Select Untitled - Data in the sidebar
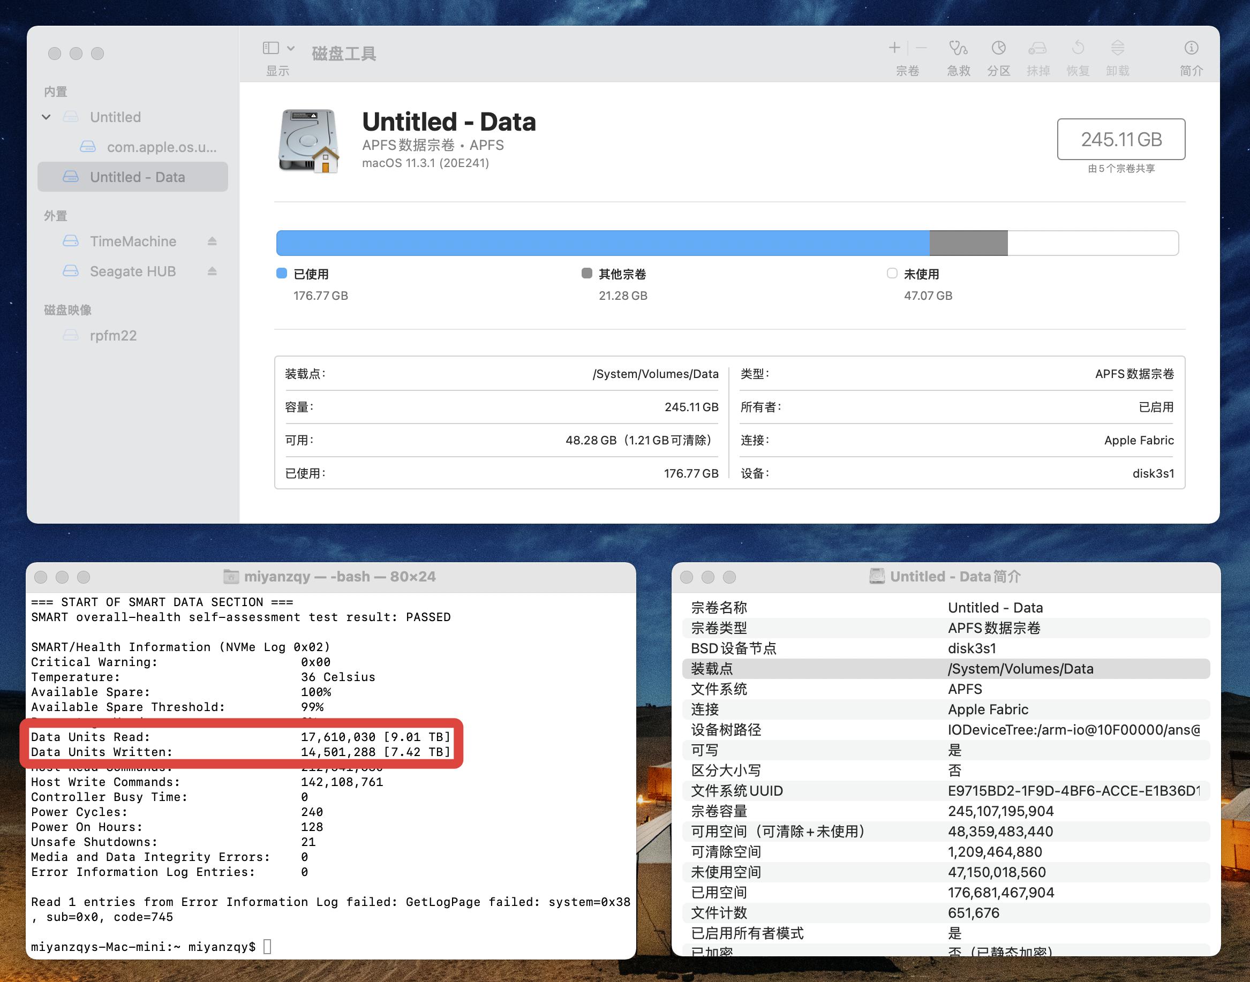 [x=137, y=177]
